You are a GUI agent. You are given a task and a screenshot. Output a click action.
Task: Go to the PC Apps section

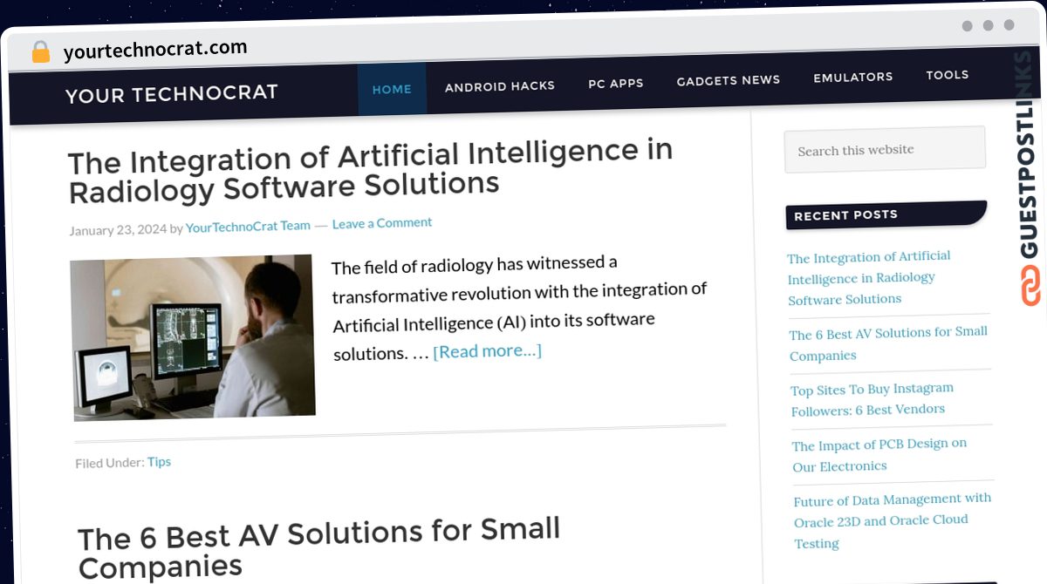[616, 84]
